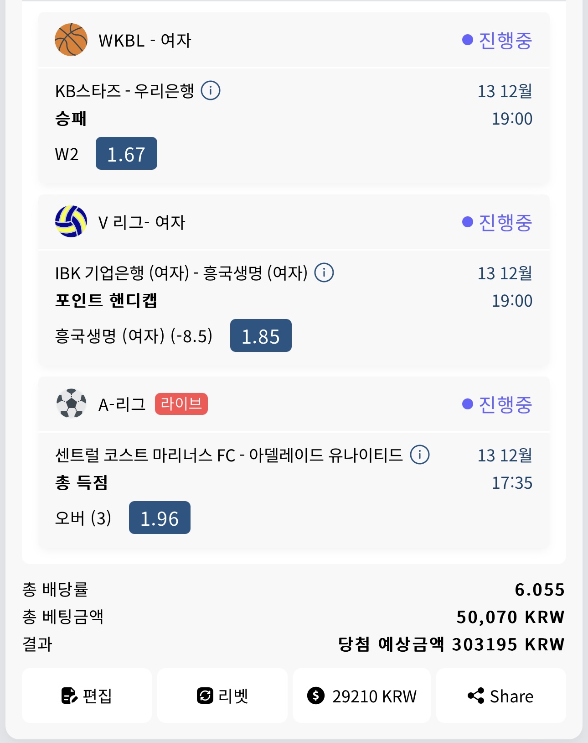Click the volleyball icon for V 리그
The width and height of the screenshot is (588, 743).
pos(71,222)
